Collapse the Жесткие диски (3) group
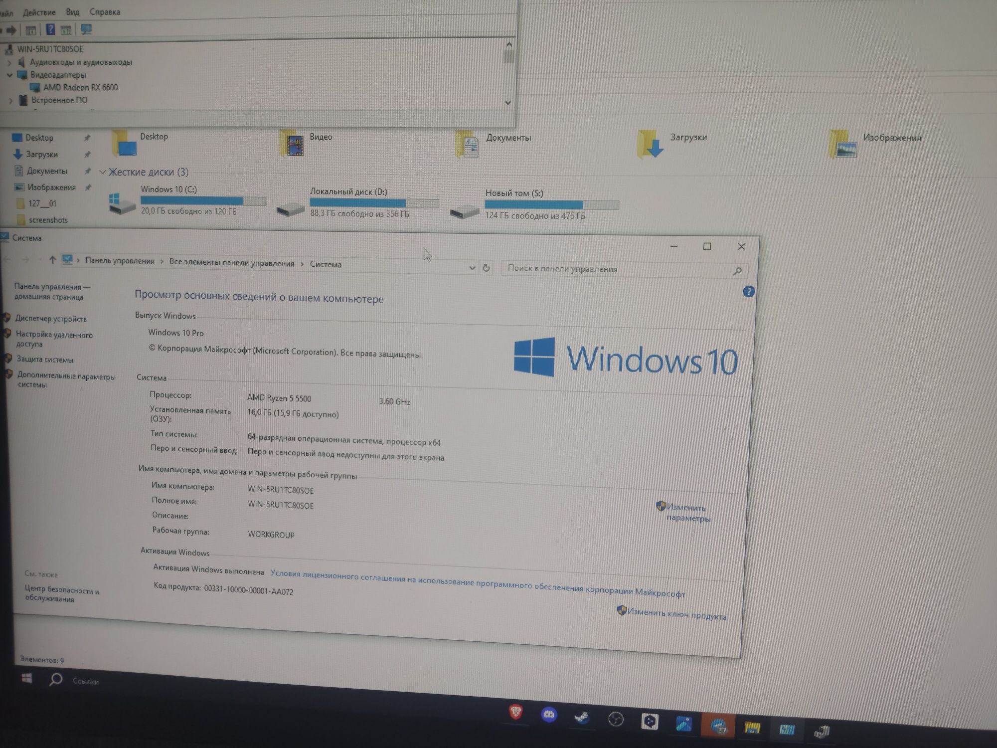The image size is (997, 748). (x=103, y=172)
